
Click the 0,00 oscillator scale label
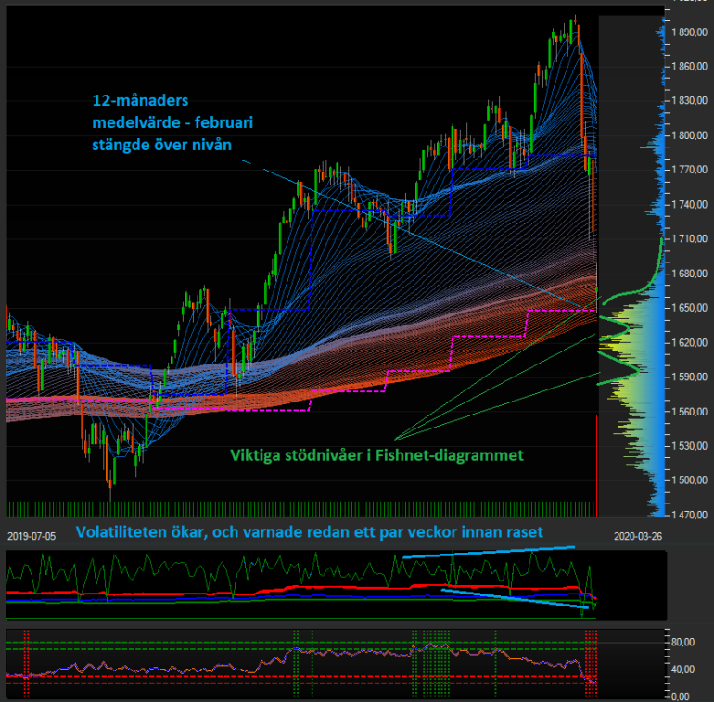click(681, 696)
